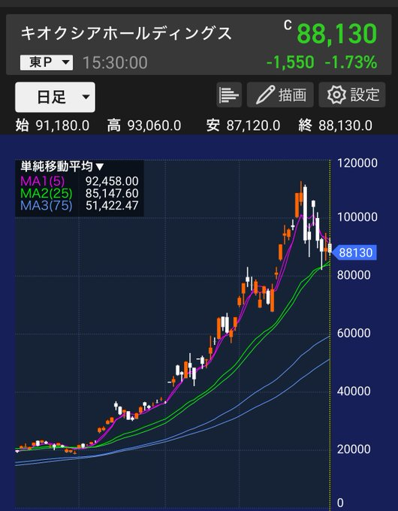Open the 東P market dropdown
This screenshot has width=398, height=511.
click(x=47, y=62)
